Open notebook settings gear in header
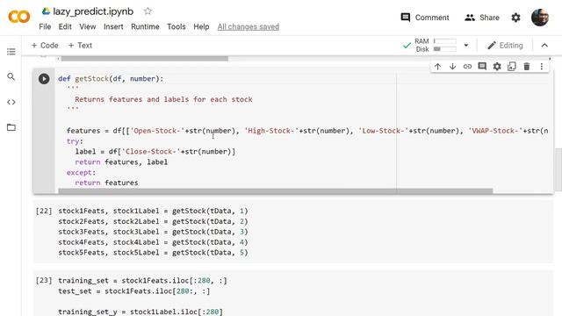562x316 pixels. click(515, 18)
